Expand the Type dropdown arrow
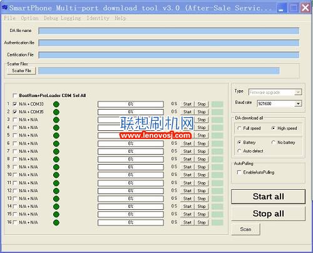 (299, 92)
